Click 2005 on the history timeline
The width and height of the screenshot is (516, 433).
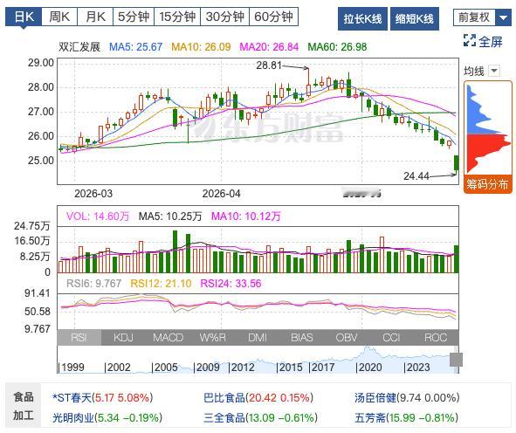click(x=166, y=368)
